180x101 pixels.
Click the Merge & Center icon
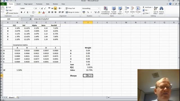[x=67, y=12]
